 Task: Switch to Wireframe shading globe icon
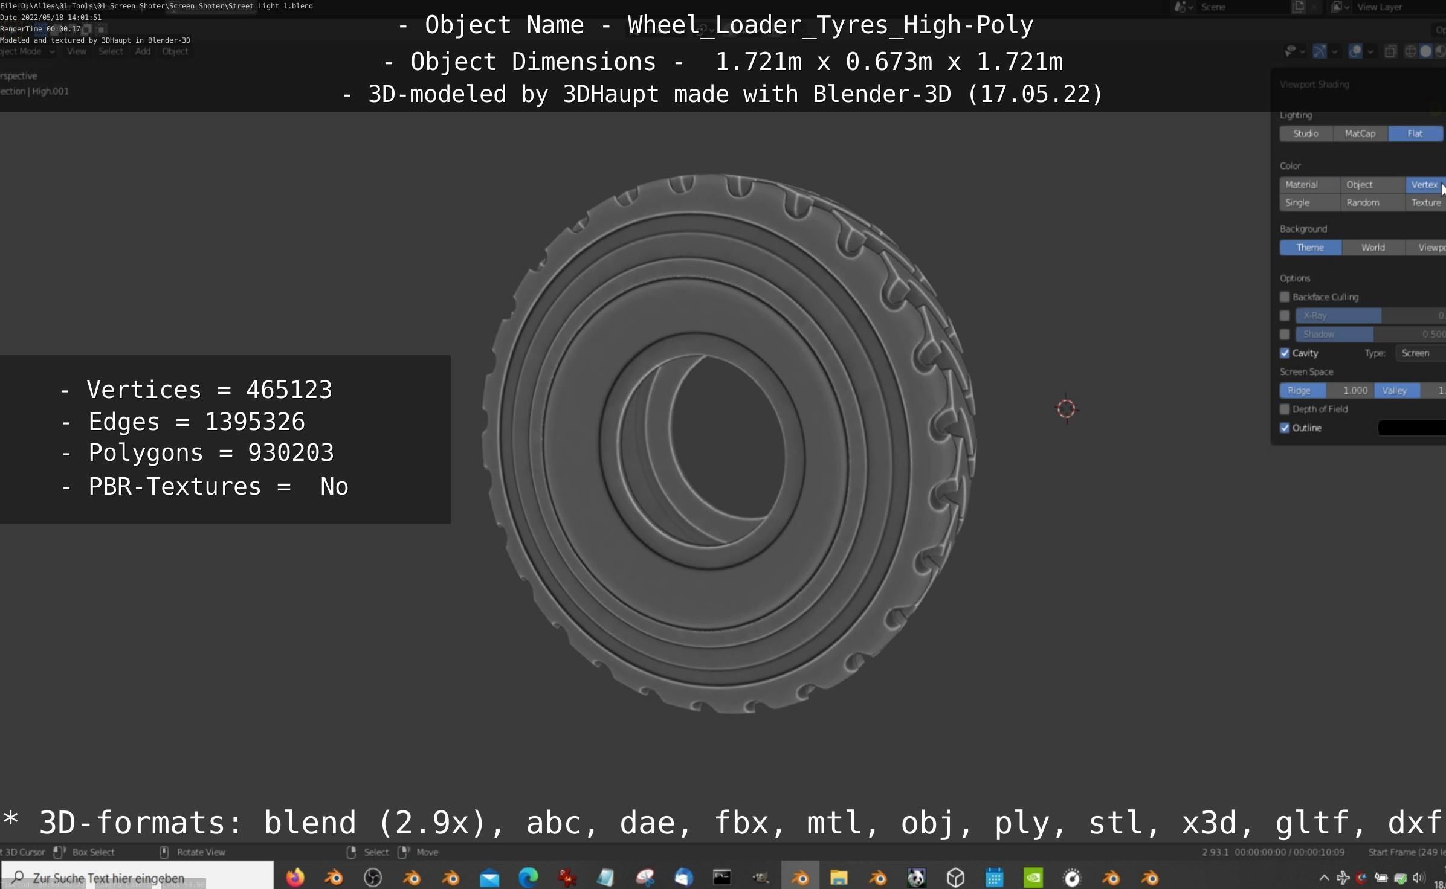(1410, 52)
